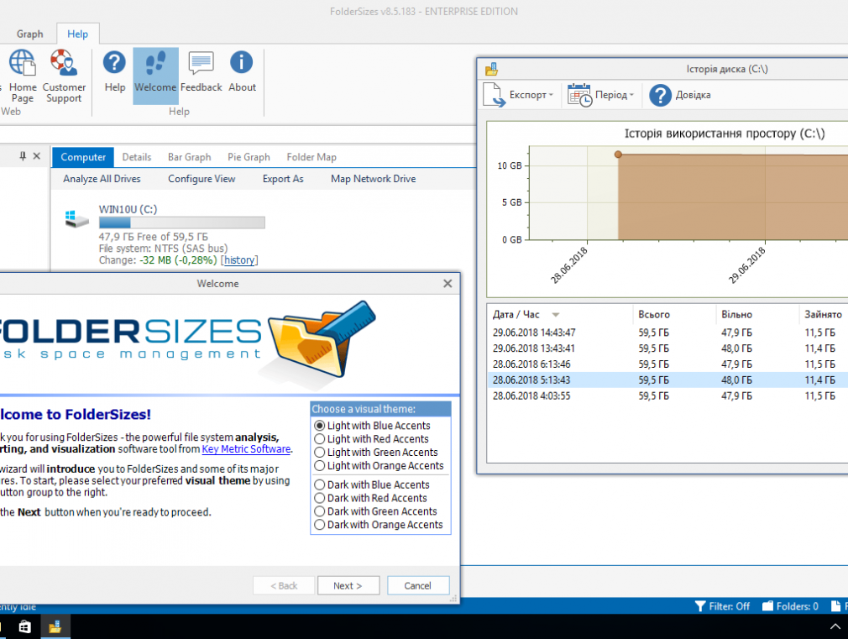Click the Folders icon in status bar
The height and width of the screenshot is (639, 848).
click(x=767, y=606)
